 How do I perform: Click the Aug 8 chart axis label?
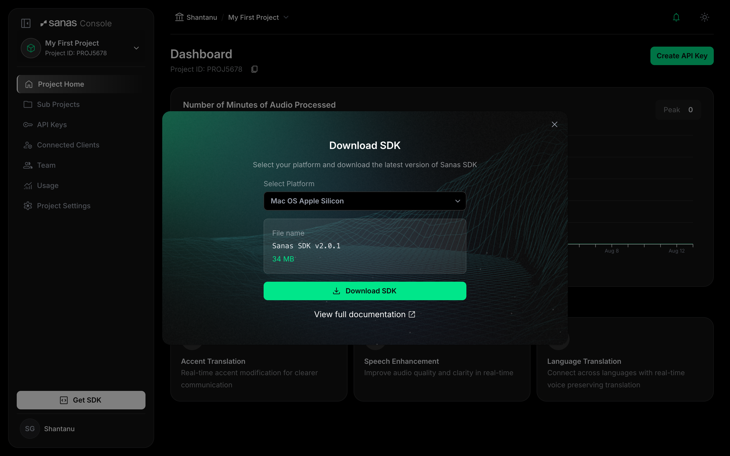point(611,251)
